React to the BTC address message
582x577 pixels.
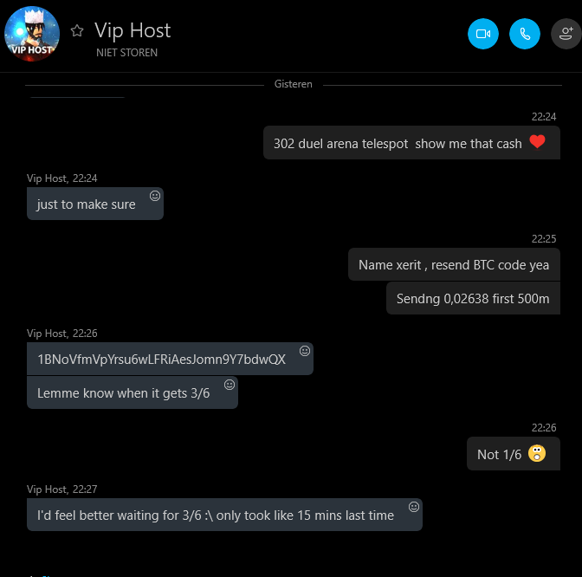(x=305, y=351)
